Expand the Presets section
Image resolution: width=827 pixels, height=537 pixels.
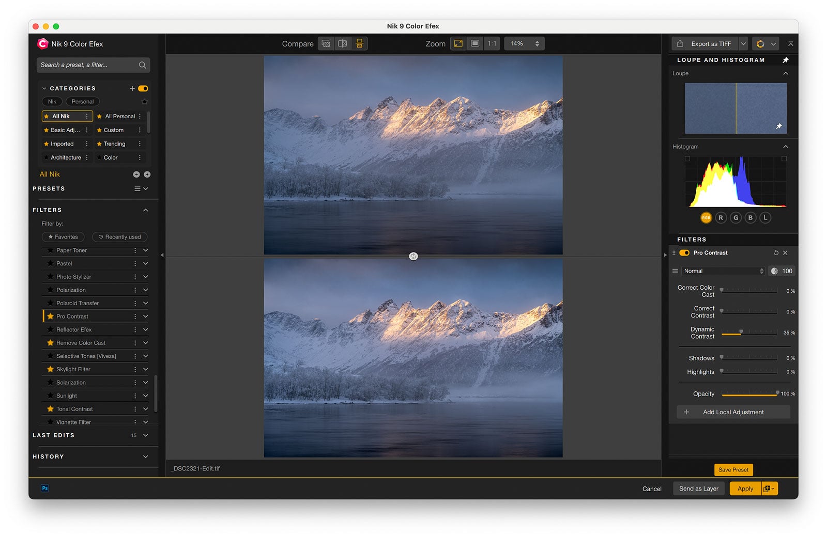[x=146, y=189]
